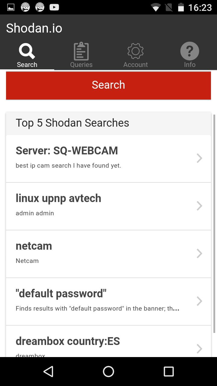Click the vertical scrollbar on the right
This screenshot has width=217, height=386.
214,223
